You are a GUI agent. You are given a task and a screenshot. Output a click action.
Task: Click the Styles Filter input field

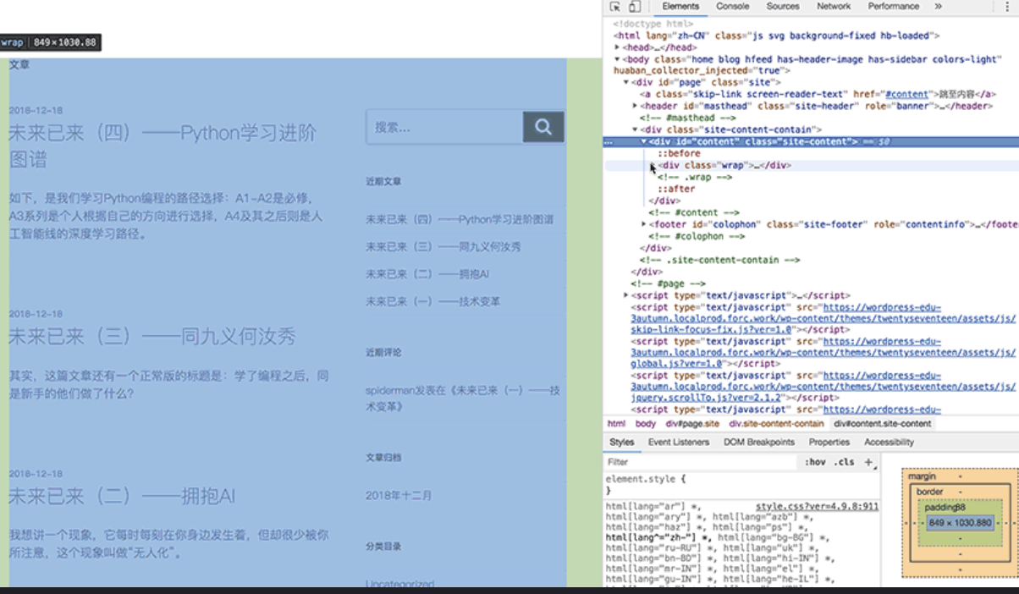point(701,462)
